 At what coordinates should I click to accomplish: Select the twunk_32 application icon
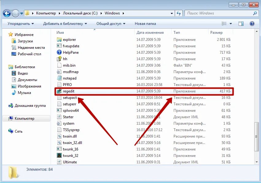tap(59, 156)
